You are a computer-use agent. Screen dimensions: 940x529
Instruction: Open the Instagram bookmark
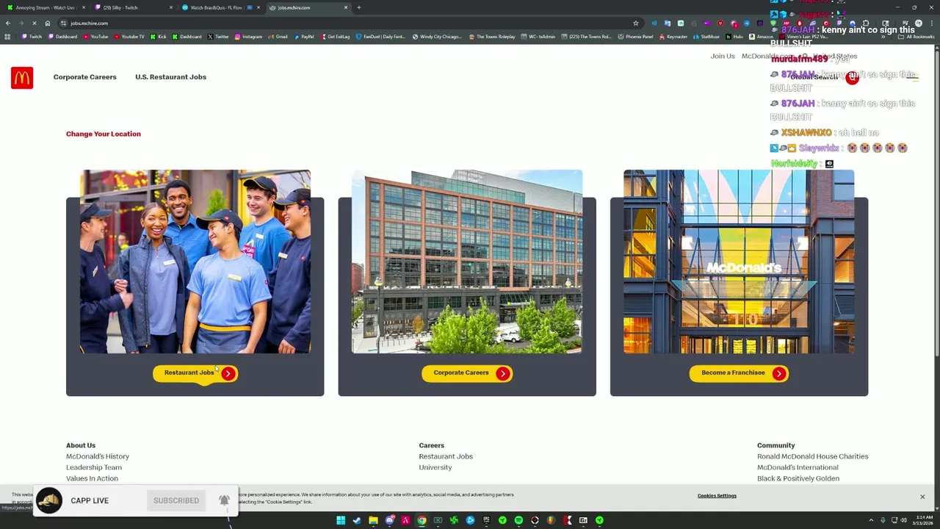coord(248,37)
